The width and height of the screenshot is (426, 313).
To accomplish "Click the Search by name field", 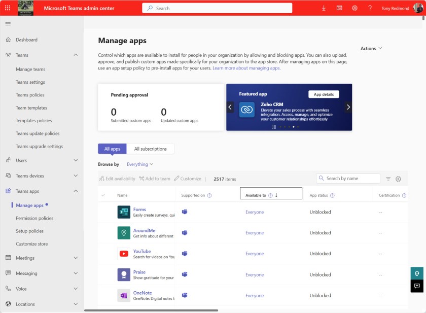I will [348, 179].
